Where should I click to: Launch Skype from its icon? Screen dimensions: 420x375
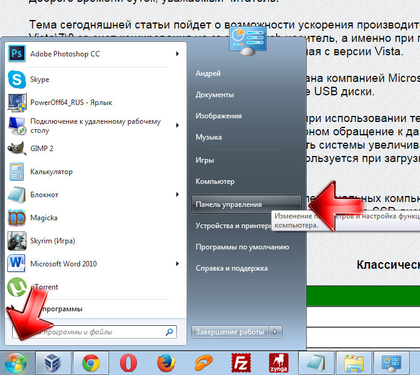[x=17, y=79]
